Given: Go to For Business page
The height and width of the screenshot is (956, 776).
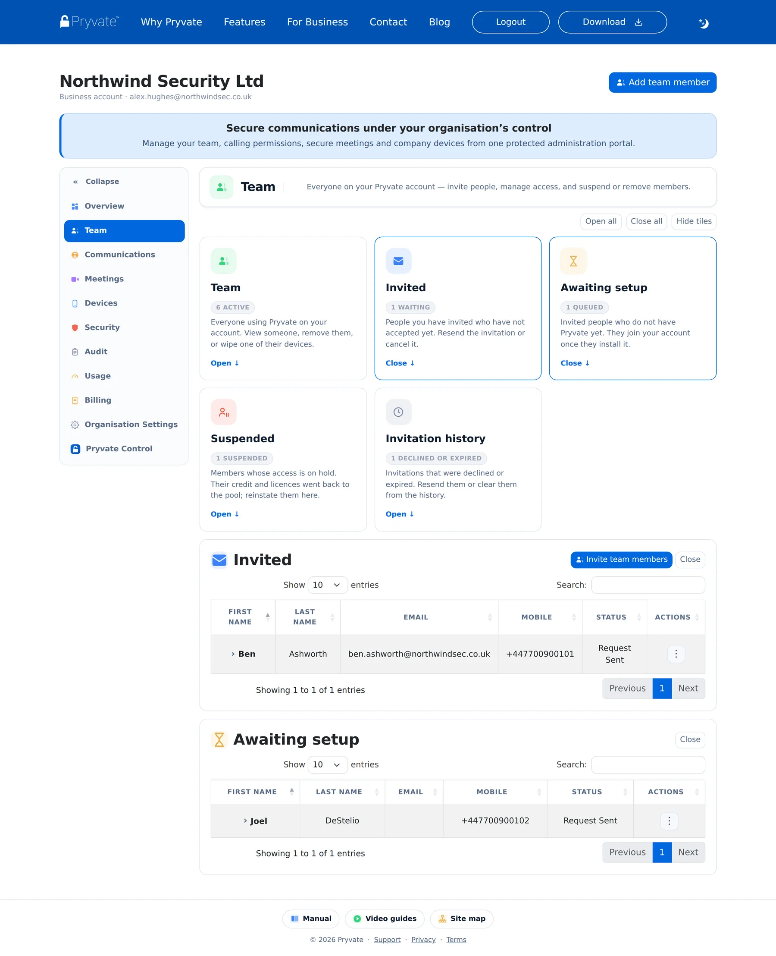Looking at the screenshot, I should [317, 22].
